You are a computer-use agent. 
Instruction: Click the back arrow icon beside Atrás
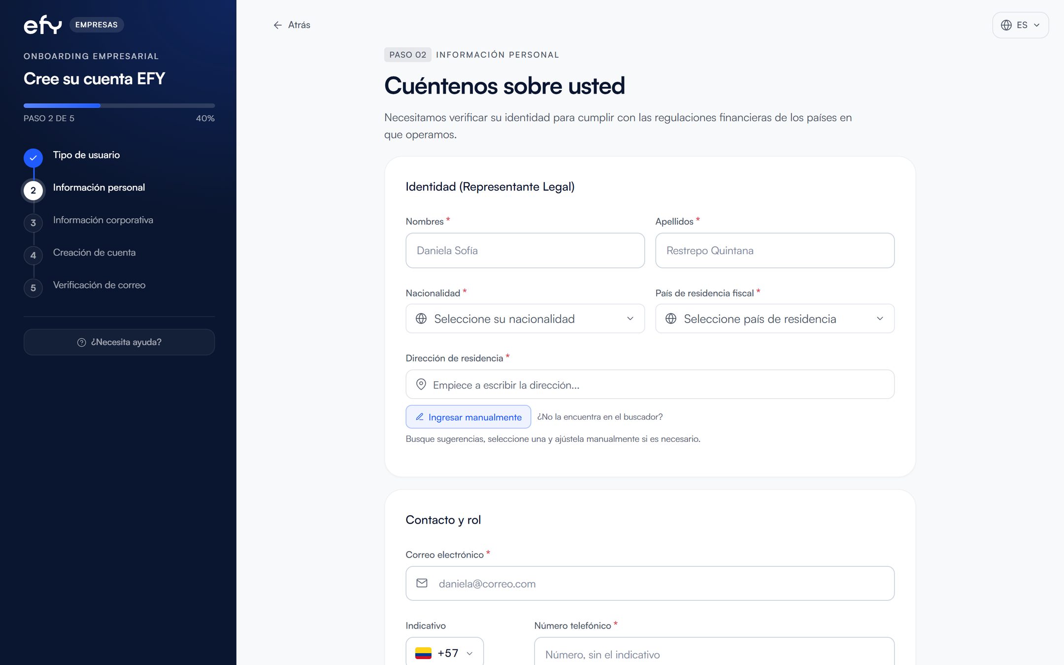tap(278, 25)
